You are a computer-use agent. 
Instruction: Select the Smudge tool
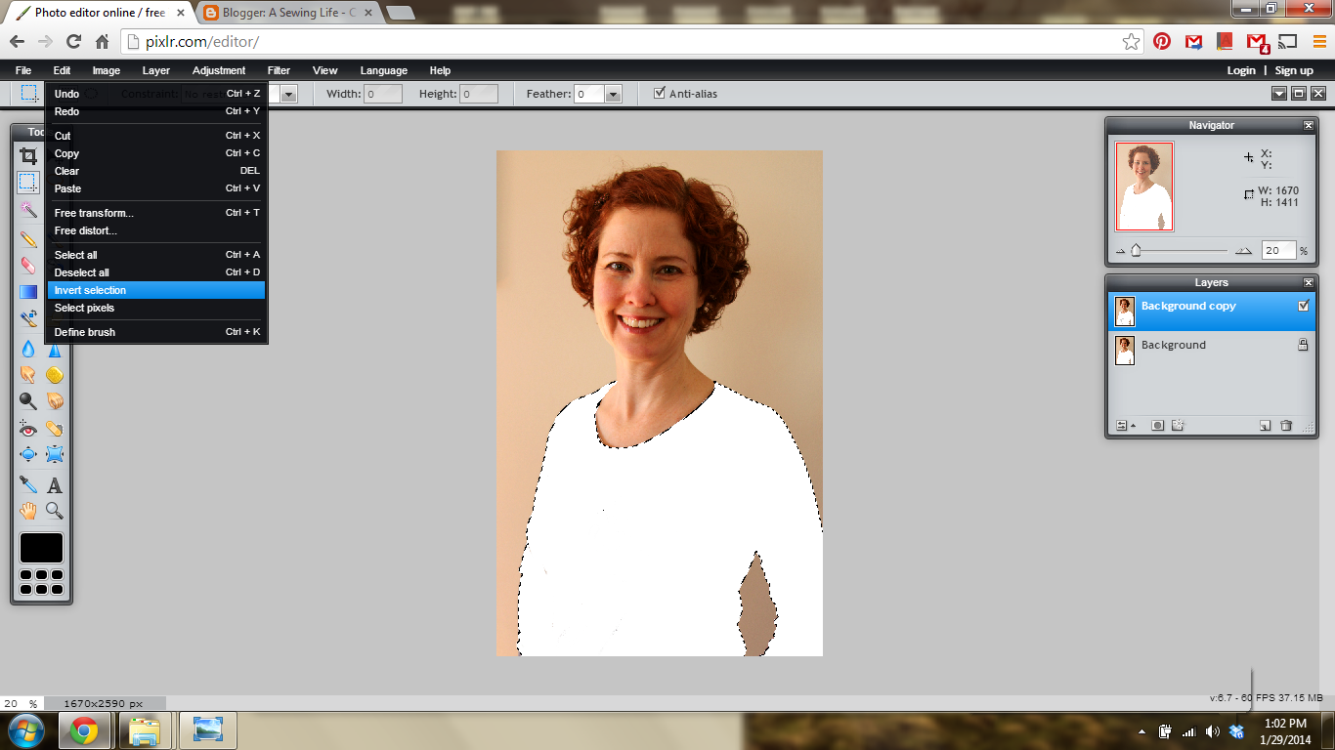(x=28, y=374)
